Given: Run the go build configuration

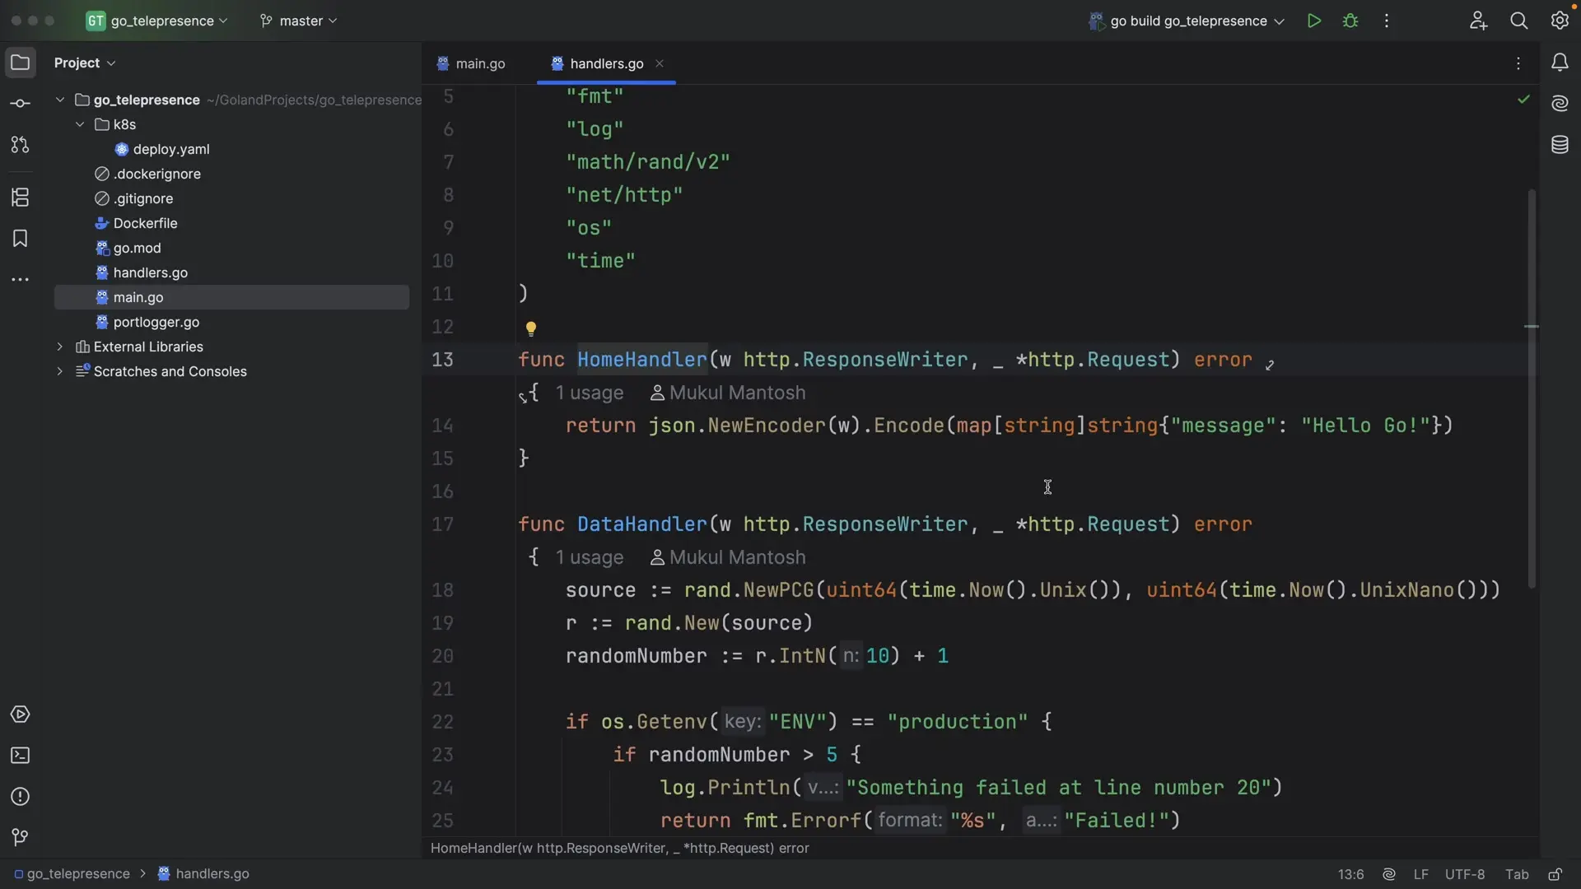Looking at the screenshot, I should click(x=1314, y=21).
